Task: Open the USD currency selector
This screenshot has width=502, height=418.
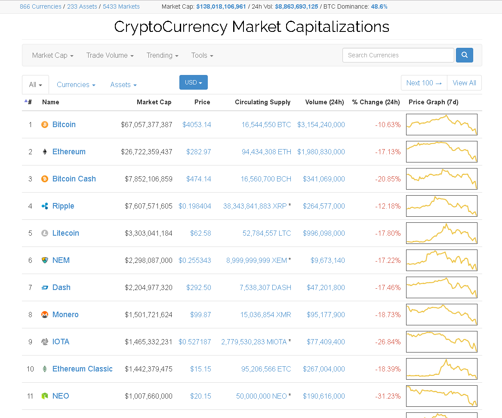Action: 193,82
